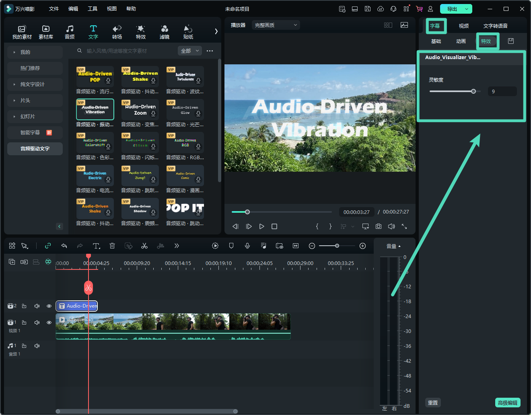This screenshot has height=415, width=531.
Task: Mute the video 1 track speaker
Action: (37, 323)
